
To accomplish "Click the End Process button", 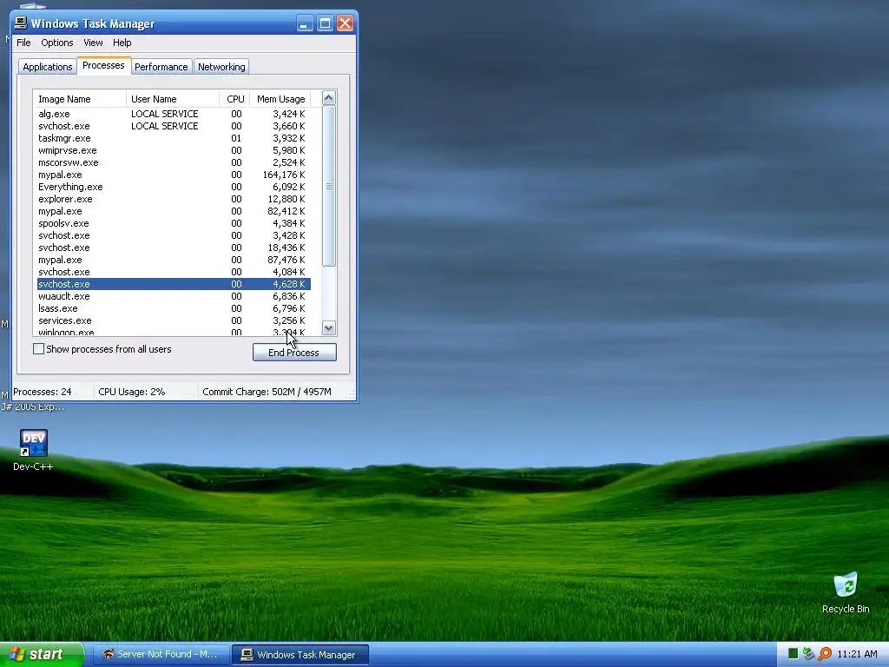I will coord(294,353).
